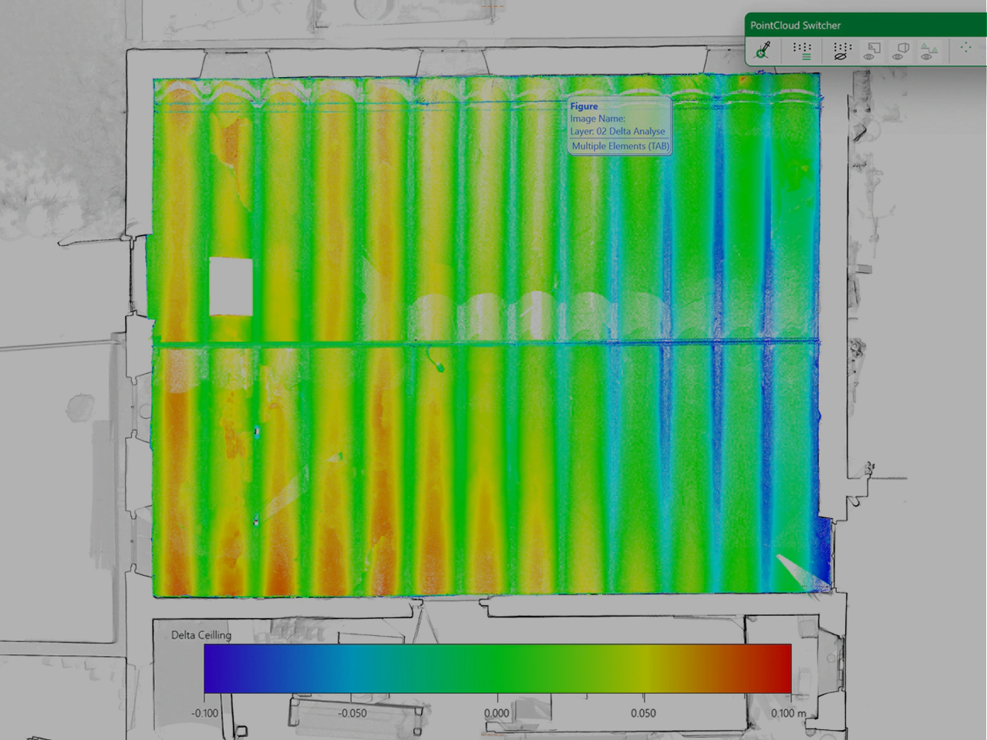987x740 pixels.
Task: Toggle floor plan view visibility eye
Action: (x=872, y=51)
